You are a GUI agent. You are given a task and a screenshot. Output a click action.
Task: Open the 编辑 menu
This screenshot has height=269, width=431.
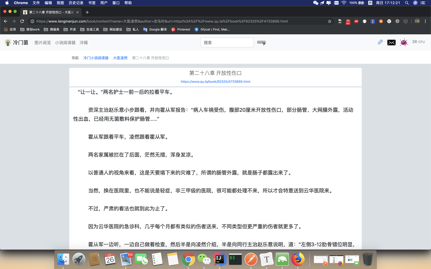(48, 3)
